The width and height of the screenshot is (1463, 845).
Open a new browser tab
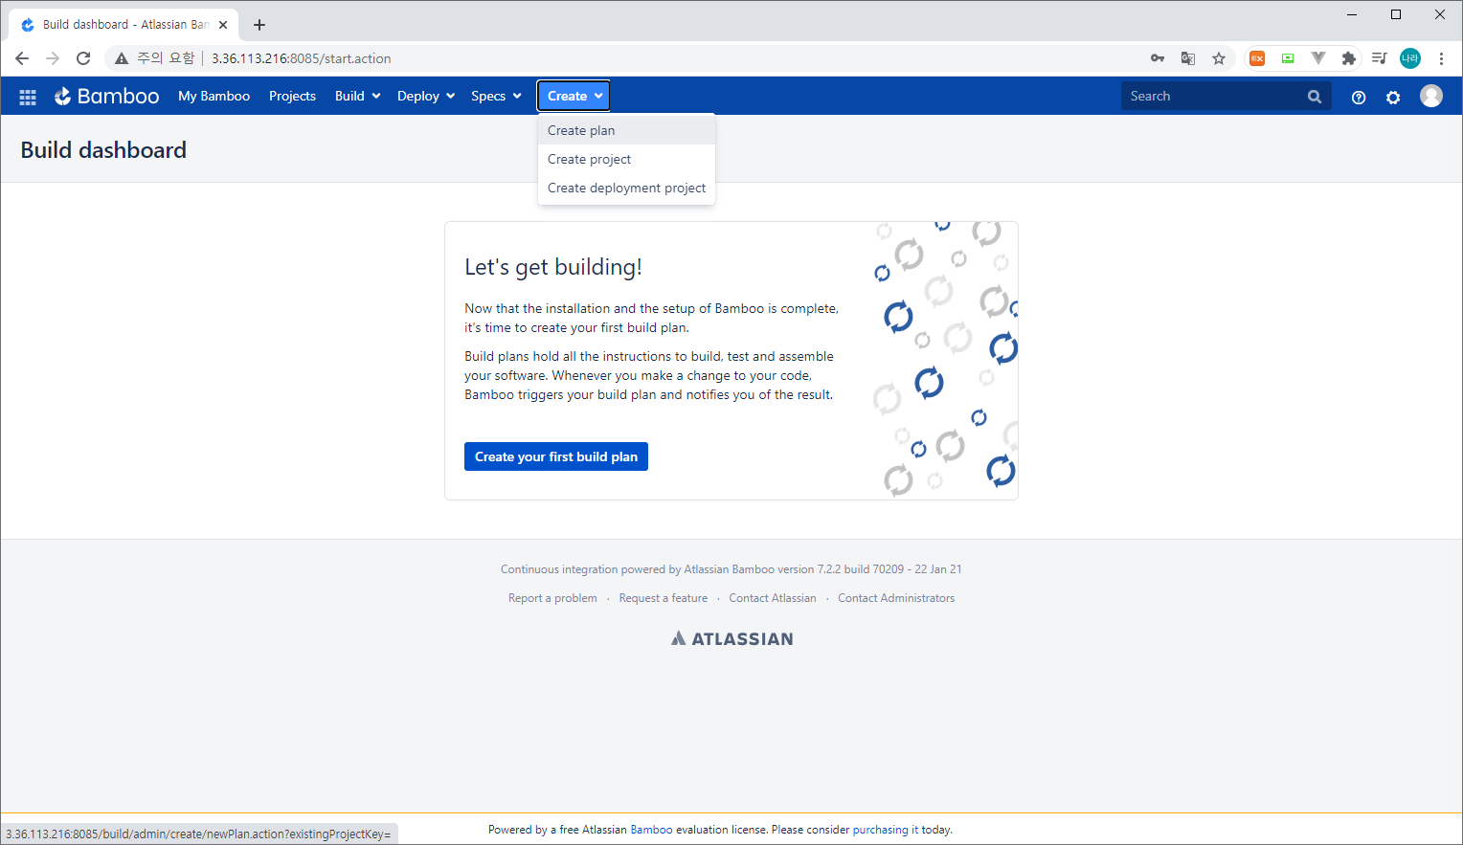click(x=259, y=25)
